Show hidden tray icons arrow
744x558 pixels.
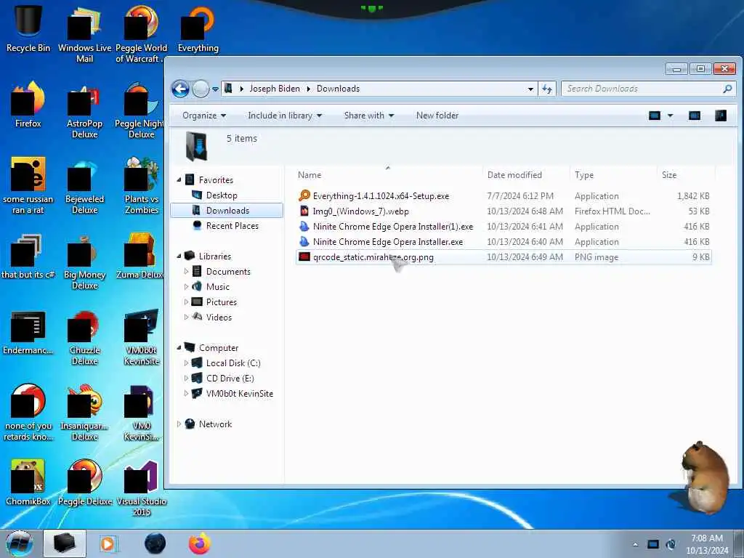pyautogui.click(x=635, y=544)
